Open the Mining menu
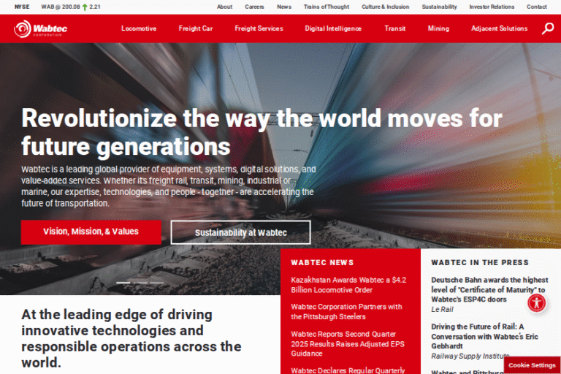 pyautogui.click(x=438, y=28)
